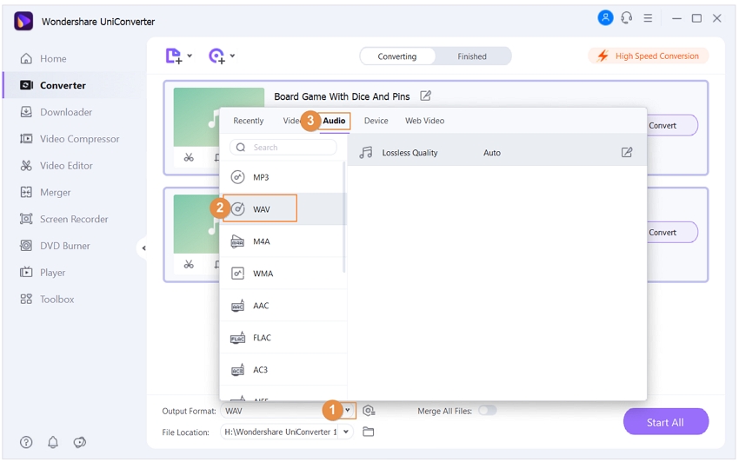
Task: Switch to the Converting tab
Action: (x=396, y=56)
